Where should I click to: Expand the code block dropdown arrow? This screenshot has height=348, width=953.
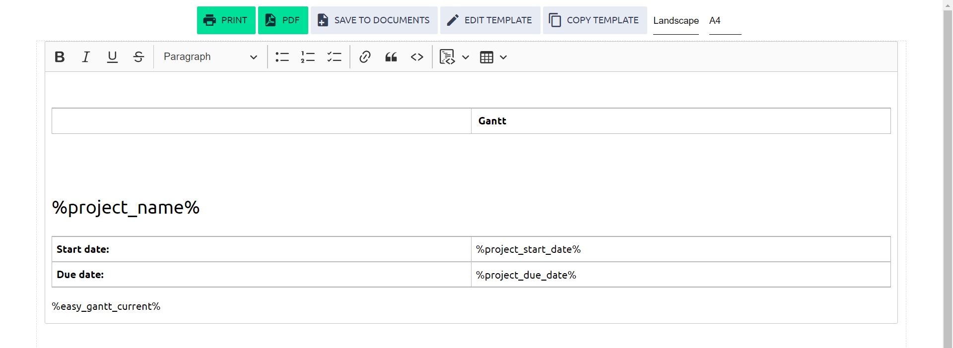click(x=466, y=57)
